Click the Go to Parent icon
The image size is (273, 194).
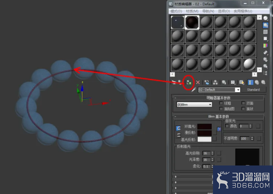(257, 82)
